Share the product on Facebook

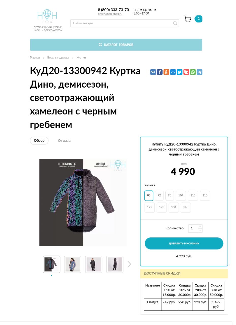[x=160, y=72]
